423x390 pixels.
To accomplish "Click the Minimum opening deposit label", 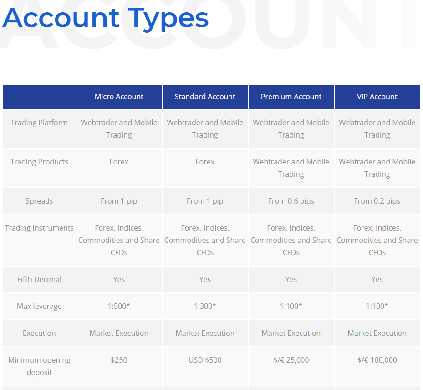I will [39, 366].
